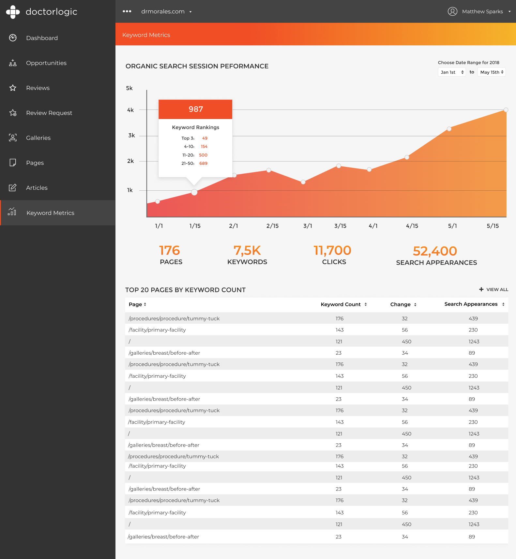Click the first /procedures/procedure/tummy-tuck row
The height and width of the screenshot is (559, 516).
pyautogui.click(x=174, y=318)
